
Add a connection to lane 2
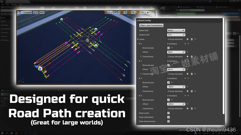188,91
